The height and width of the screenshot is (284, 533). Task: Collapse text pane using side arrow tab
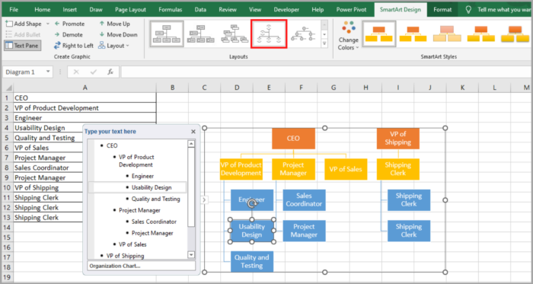tap(204, 200)
